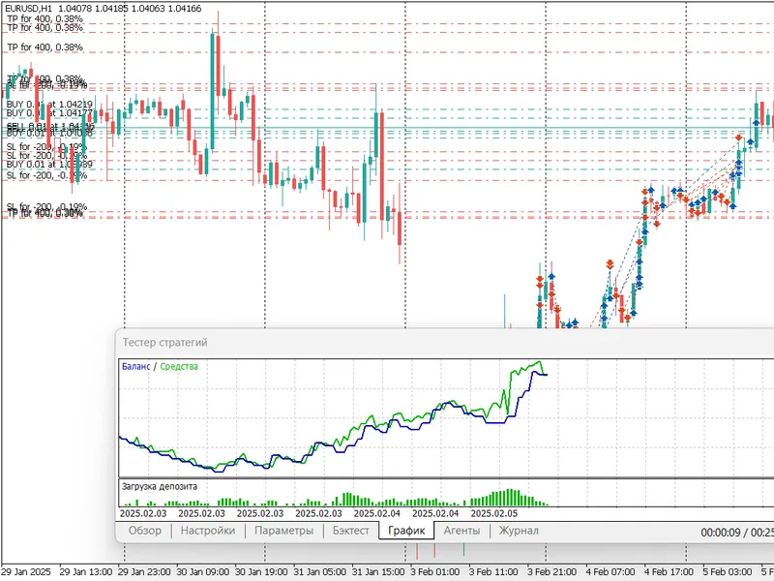This screenshot has width=774, height=581.
Task: Click the Баланс legend label
Action: point(135,367)
